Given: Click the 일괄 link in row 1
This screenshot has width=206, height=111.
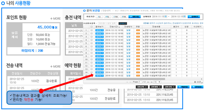Looking at the screenshot, I should 128,30.
